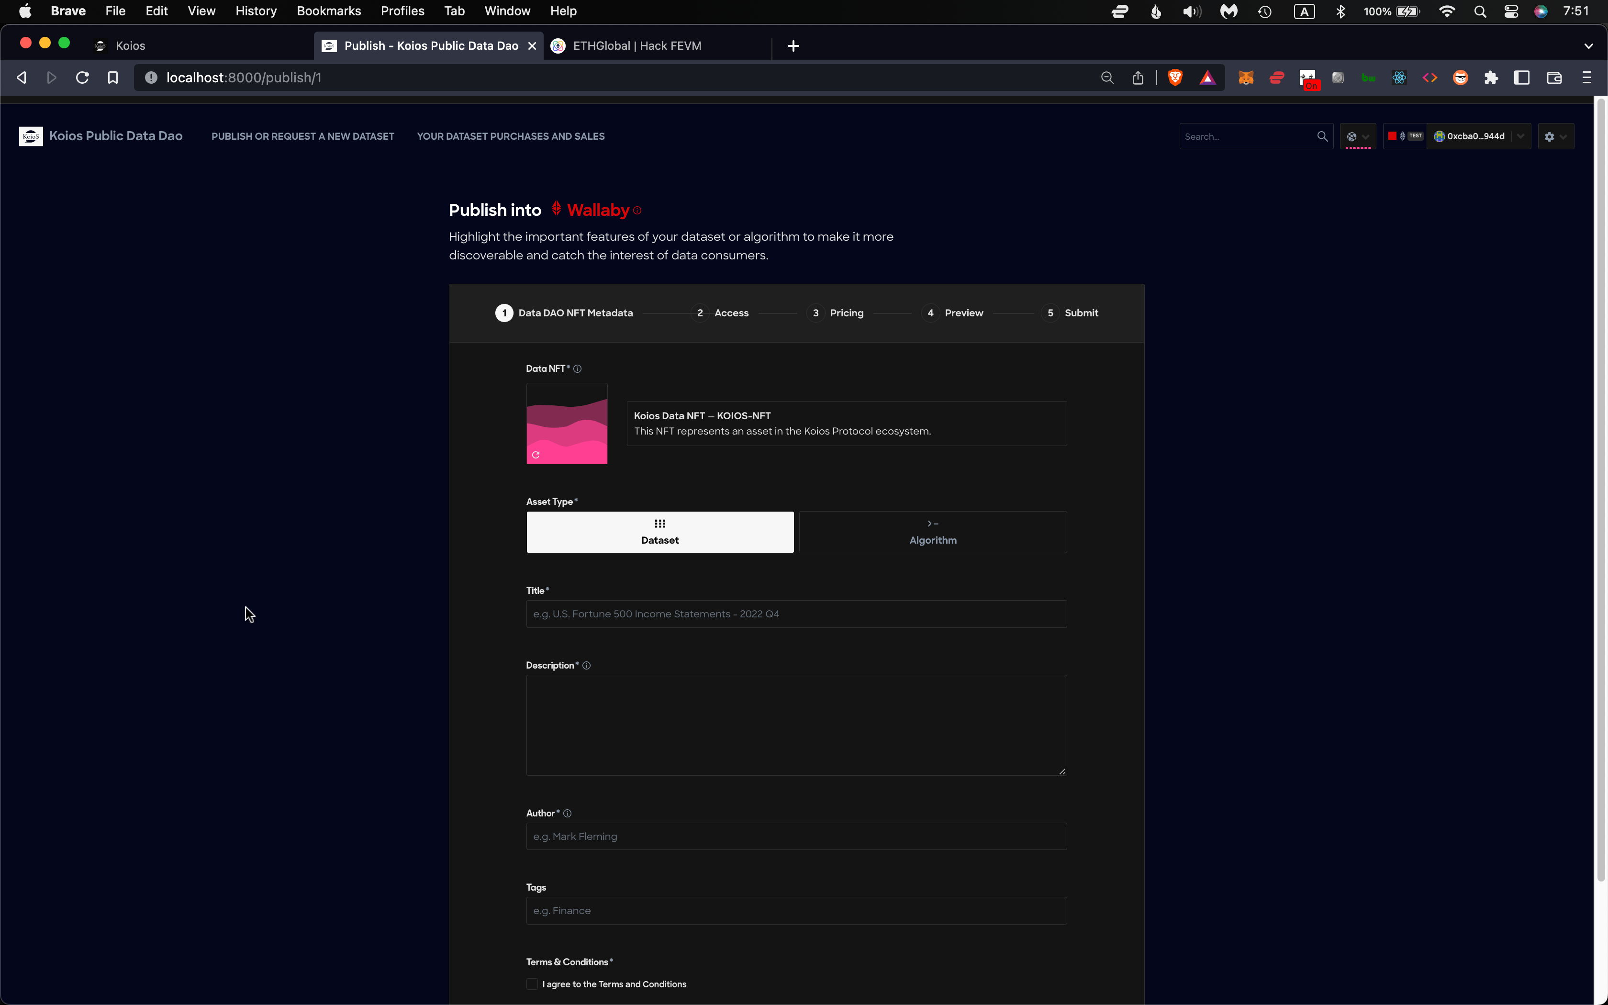Click the Data NFT info icon

pyautogui.click(x=578, y=369)
